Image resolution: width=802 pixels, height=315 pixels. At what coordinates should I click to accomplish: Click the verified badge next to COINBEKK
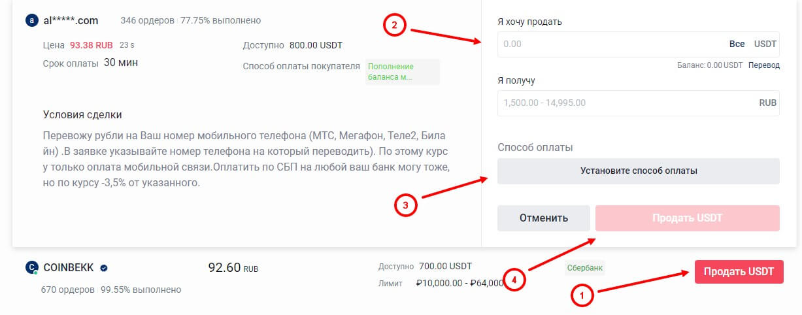(x=104, y=267)
